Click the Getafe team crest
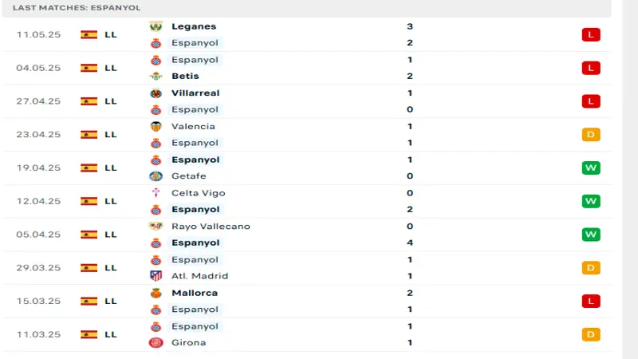The image size is (638, 359). point(156,176)
